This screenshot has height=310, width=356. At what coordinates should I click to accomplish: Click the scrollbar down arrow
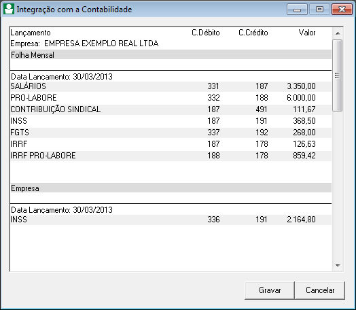point(338,265)
